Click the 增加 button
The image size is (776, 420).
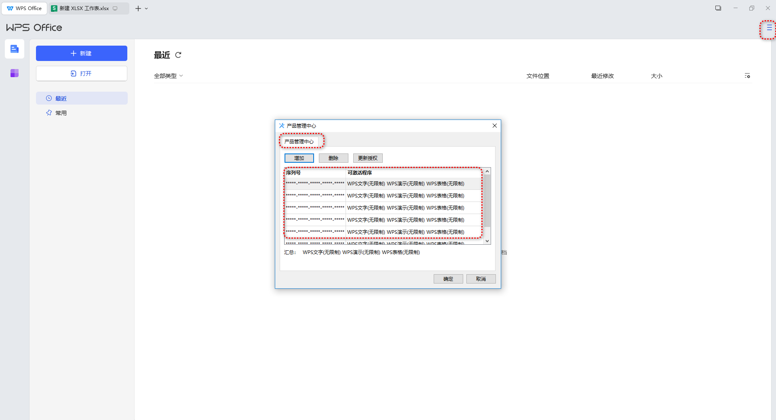[x=299, y=158]
